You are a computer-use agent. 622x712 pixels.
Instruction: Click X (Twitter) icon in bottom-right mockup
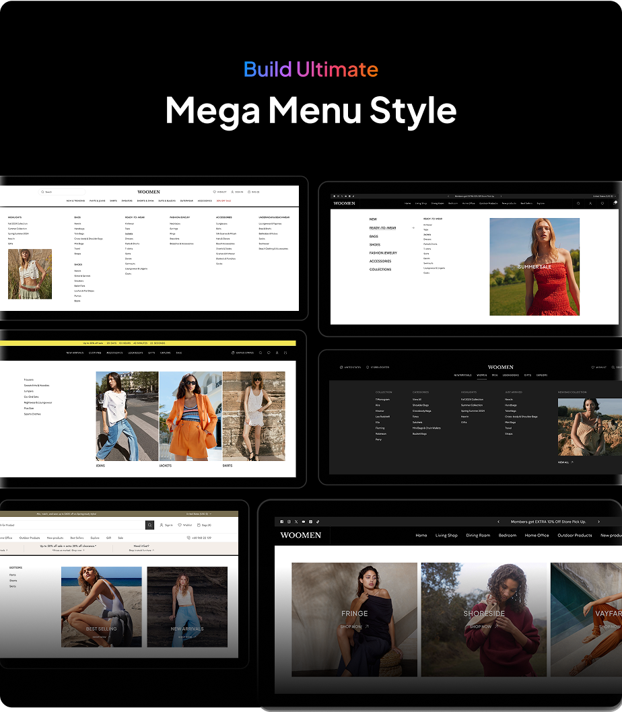click(296, 522)
